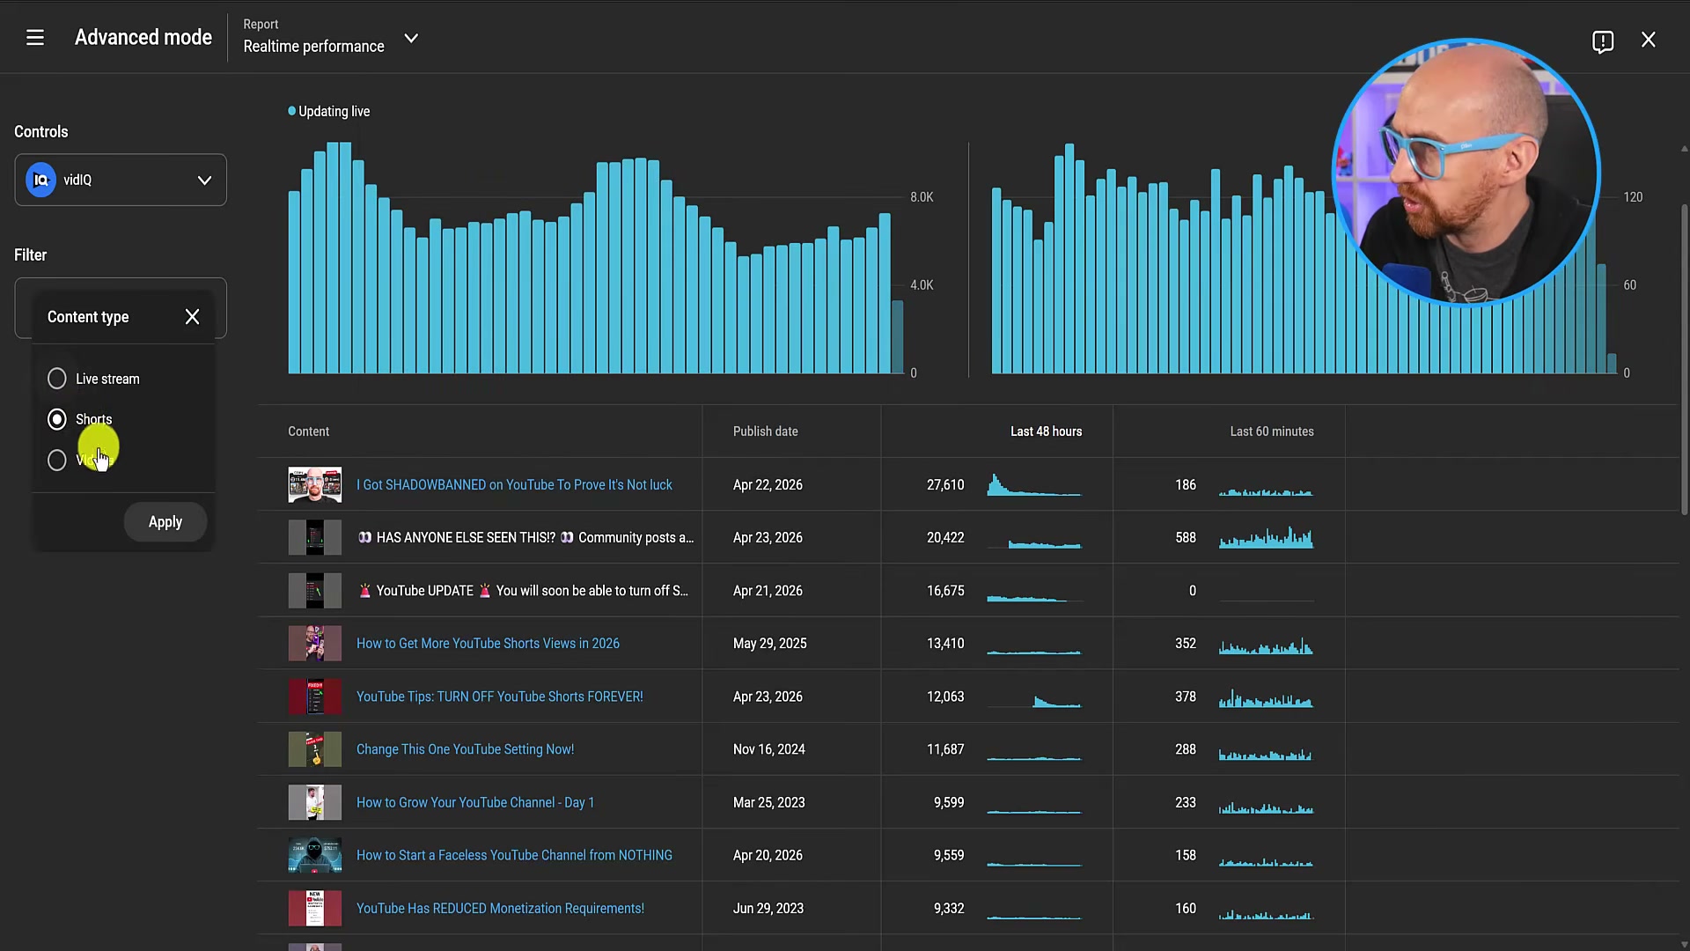Screen dimensions: 1690x951
Task: Click the 48-hour views chart
Action: (596, 258)
